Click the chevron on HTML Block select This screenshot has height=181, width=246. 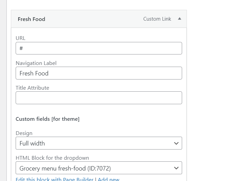(x=176, y=168)
